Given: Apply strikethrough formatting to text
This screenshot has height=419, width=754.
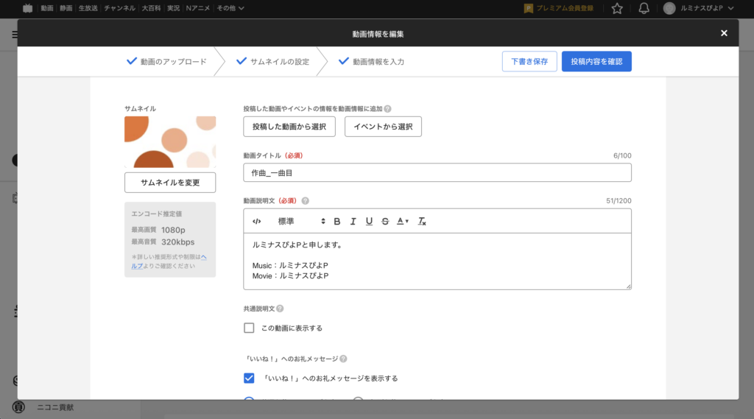Looking at the screenshot, I should 385,221.
